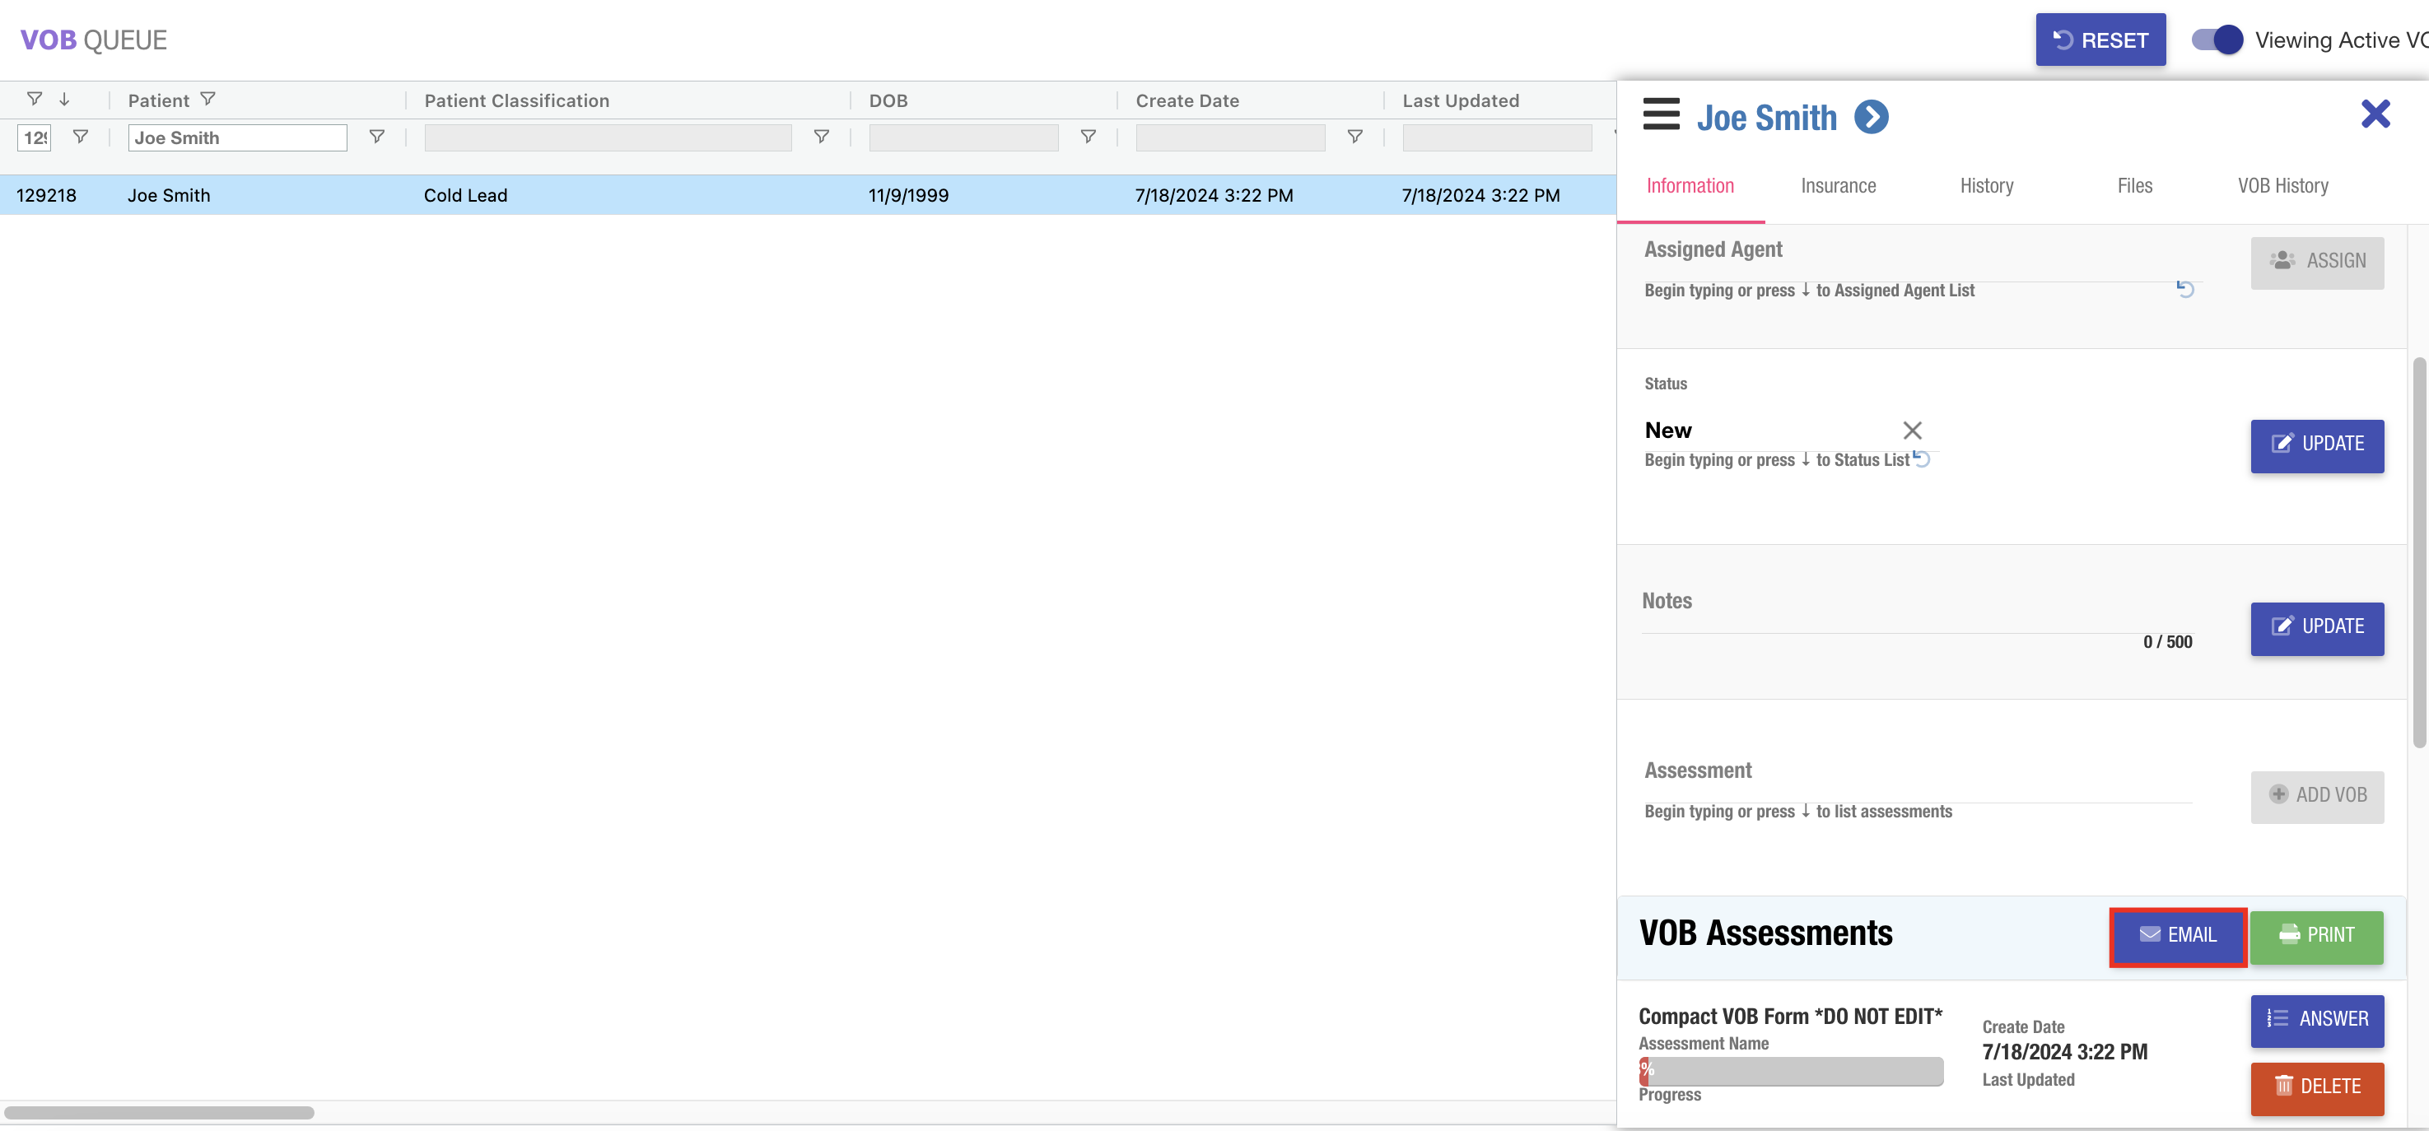This screenshot has width=2429, height=1131.
Task: Switch to the Insurance tab
Action: [x=1838, y=186]
